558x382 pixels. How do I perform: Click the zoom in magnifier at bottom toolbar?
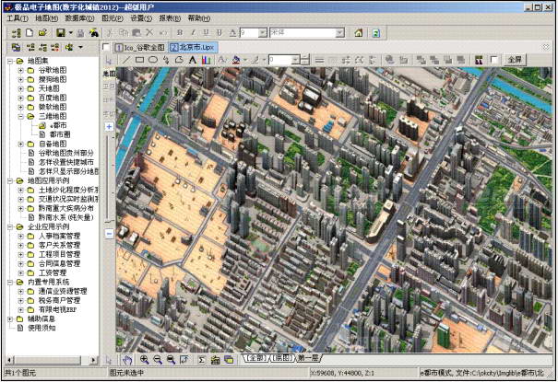pos(144,360)
